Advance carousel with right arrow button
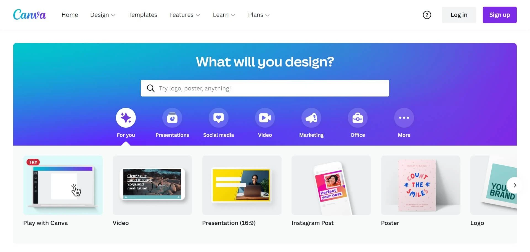This screenshot has height=252, width=530. click(x=515, y=185)
